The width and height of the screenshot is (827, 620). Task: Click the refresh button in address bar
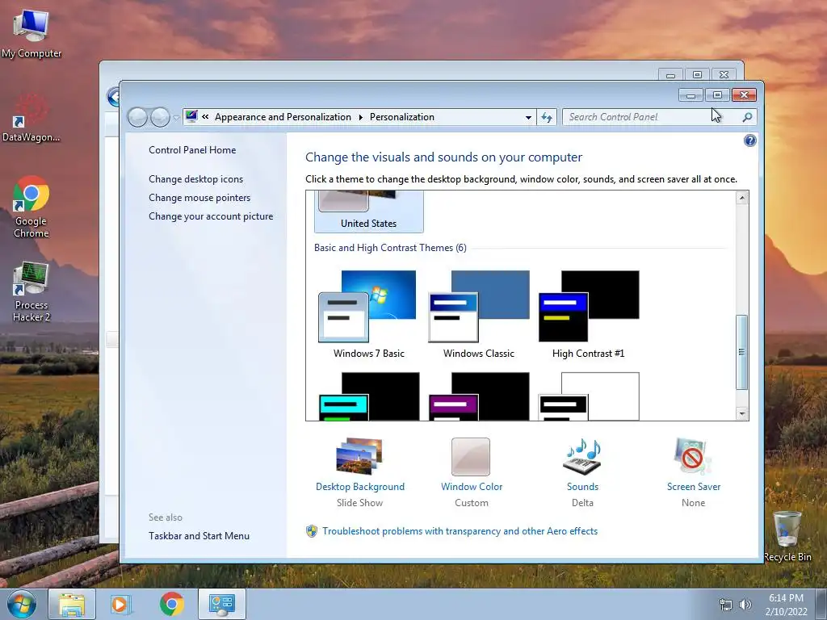[547, 117]
